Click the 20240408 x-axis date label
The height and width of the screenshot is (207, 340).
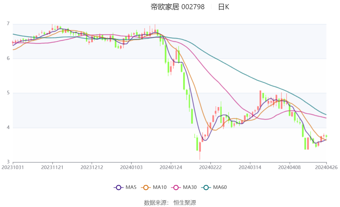coord(289,168)
